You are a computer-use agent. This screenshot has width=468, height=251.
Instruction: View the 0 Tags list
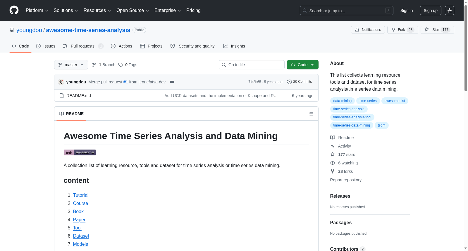pyautogui.click(x=128, y=65)
